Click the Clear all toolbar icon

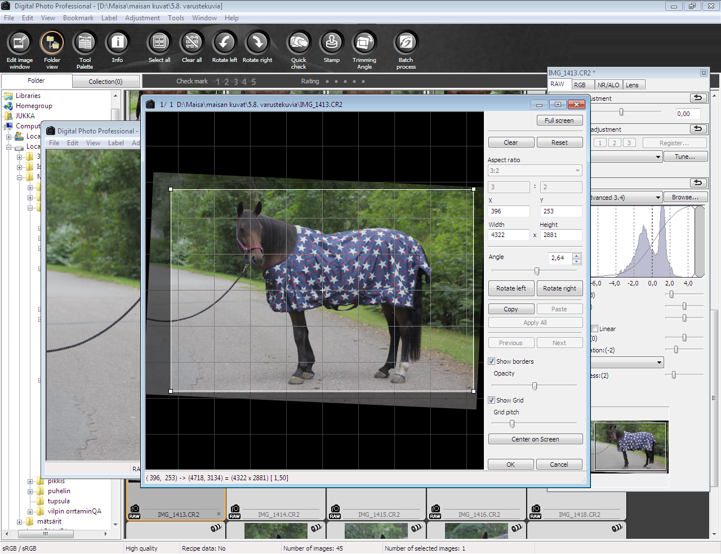pyautogui.click(x=192, y=43)
